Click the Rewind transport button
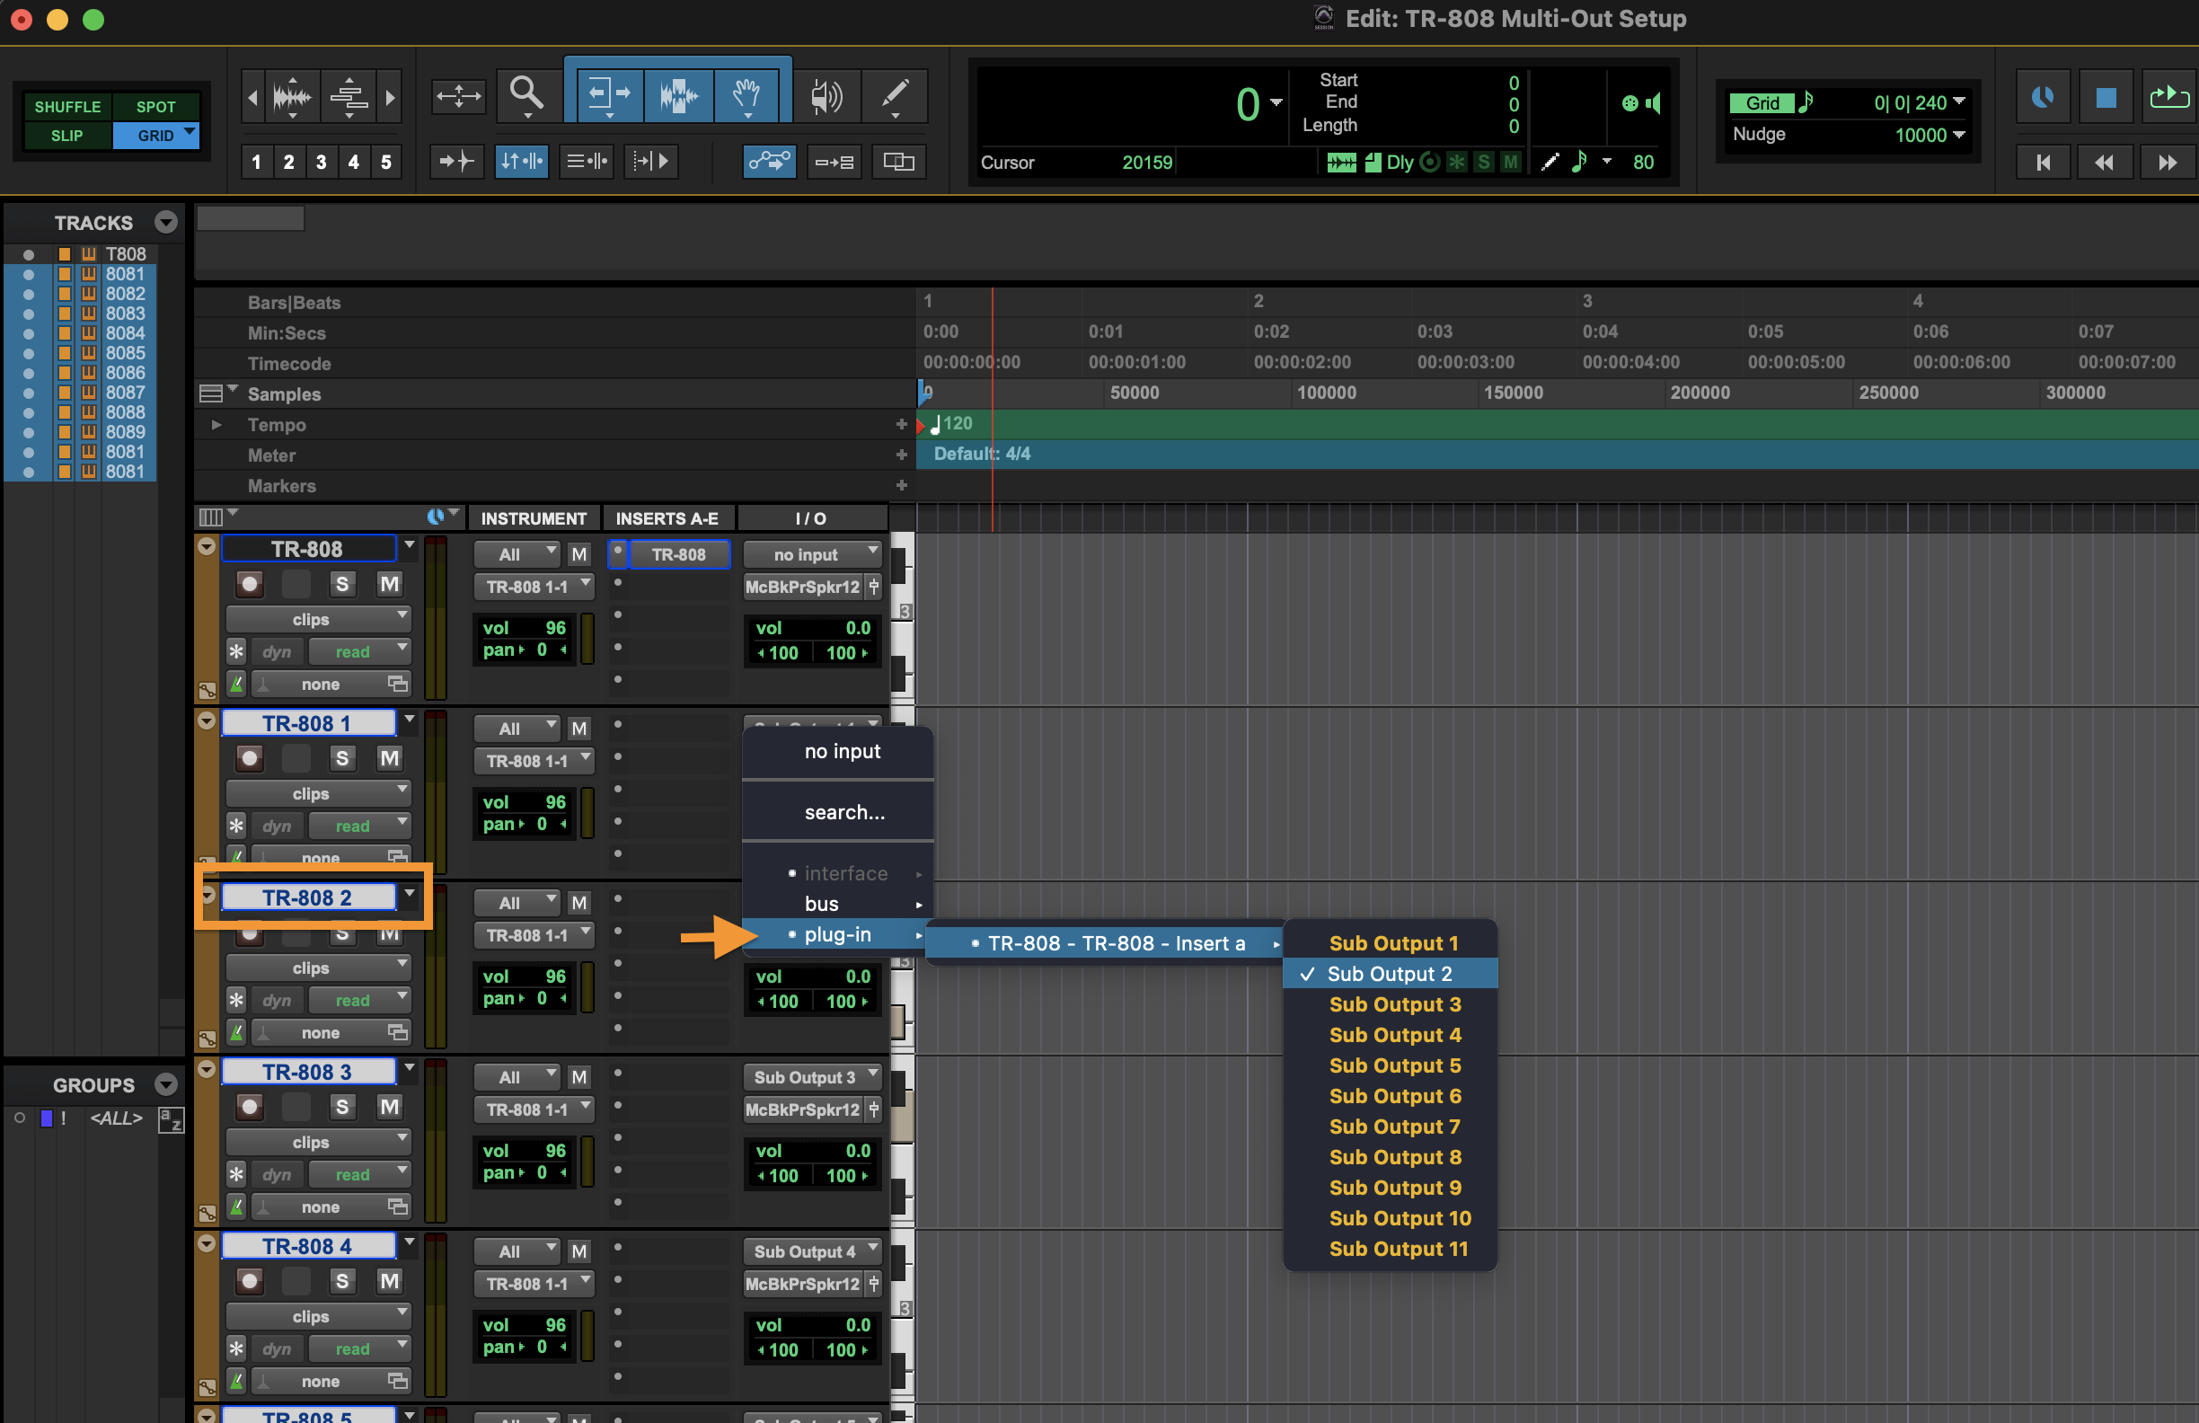Image resolution: width=2199 pixels, height=1423 pixels. click(2104, 163)
